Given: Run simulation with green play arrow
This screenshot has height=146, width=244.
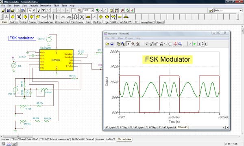Looking at the screenshot, I should [194, 44].
